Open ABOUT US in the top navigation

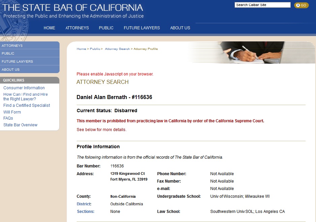(180, 28)
